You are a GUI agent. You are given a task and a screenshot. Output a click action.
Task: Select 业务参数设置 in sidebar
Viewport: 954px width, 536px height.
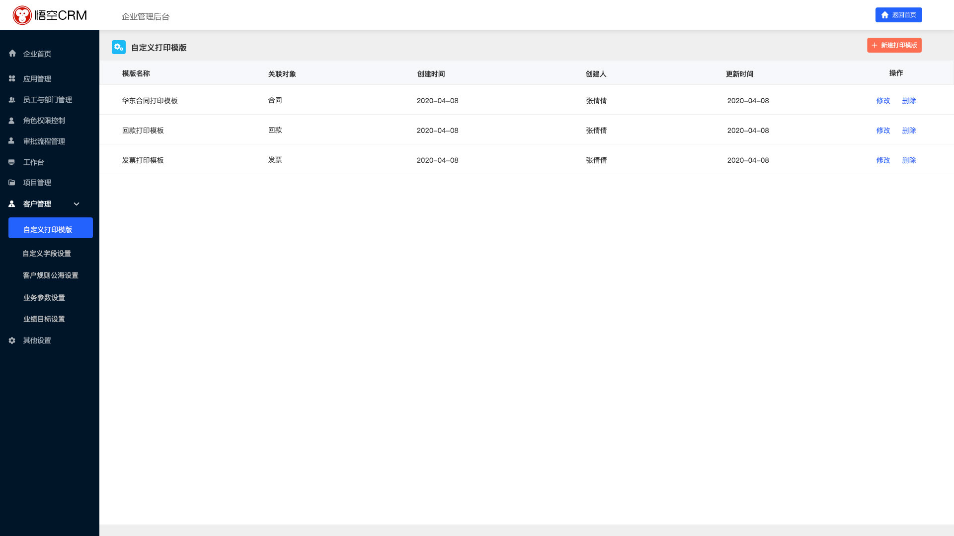point(44,298)
